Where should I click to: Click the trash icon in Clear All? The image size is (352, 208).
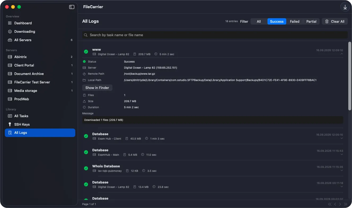point(327,21)
